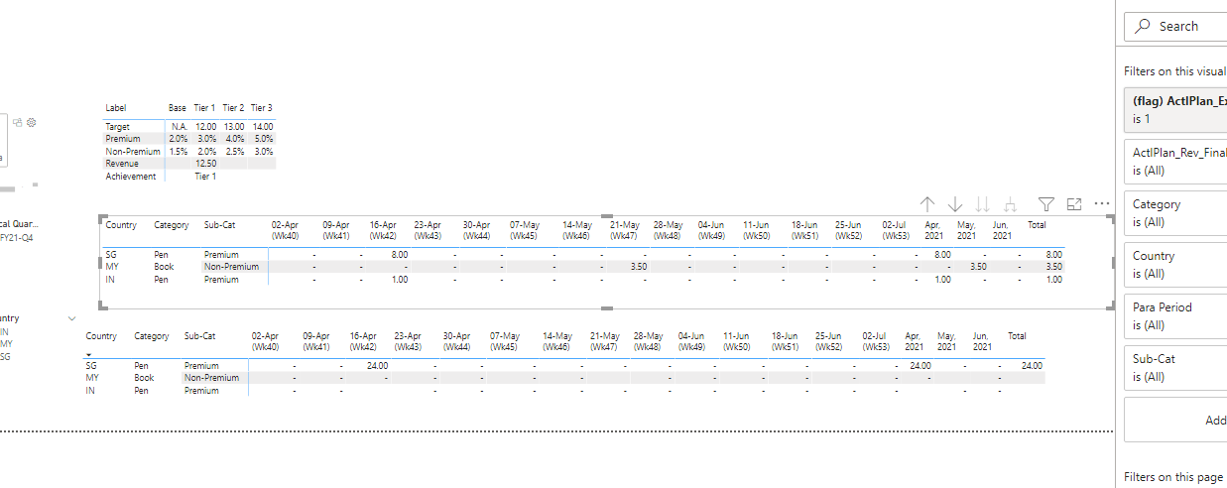Click the Label header in tier table
This screenshot has height=488, width=1227.
[116, 107]
